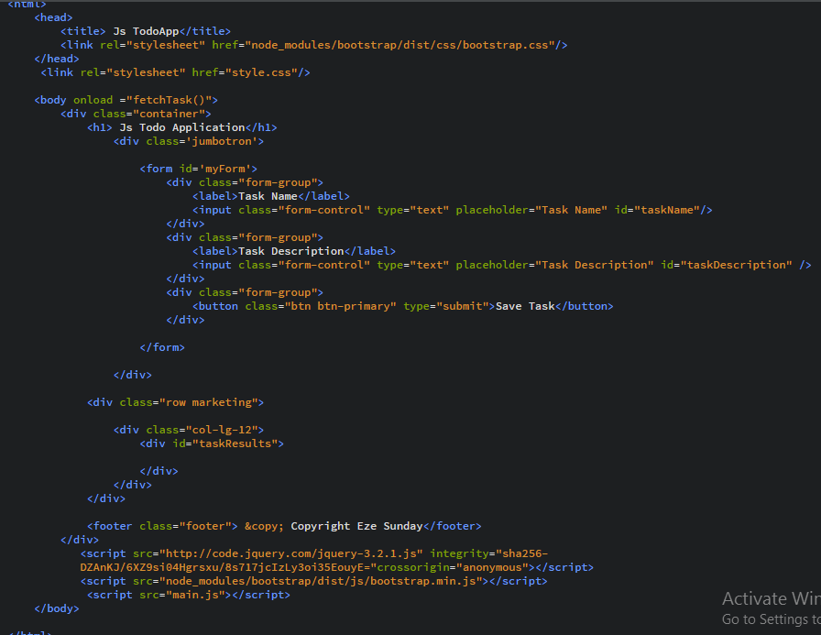Click the crossorigin value "anonymous"
Screen dimensions: 821x635
click(x=492, y=567)
